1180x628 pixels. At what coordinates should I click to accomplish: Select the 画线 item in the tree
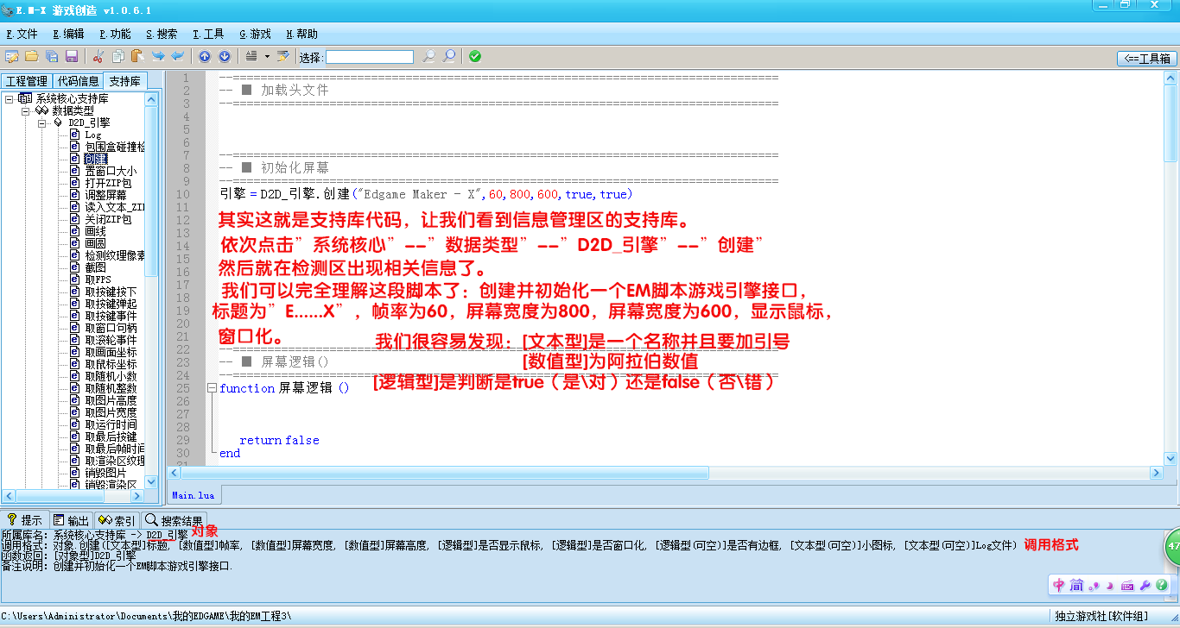96,231
